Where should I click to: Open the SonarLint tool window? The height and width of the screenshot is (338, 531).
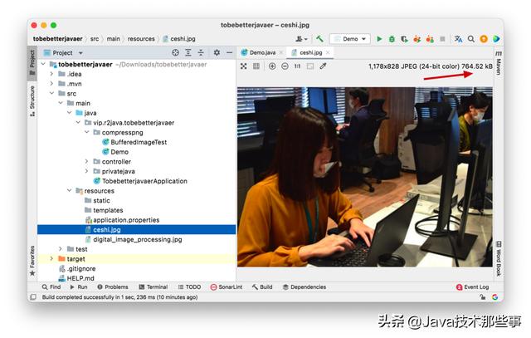(x=227, y=287)
